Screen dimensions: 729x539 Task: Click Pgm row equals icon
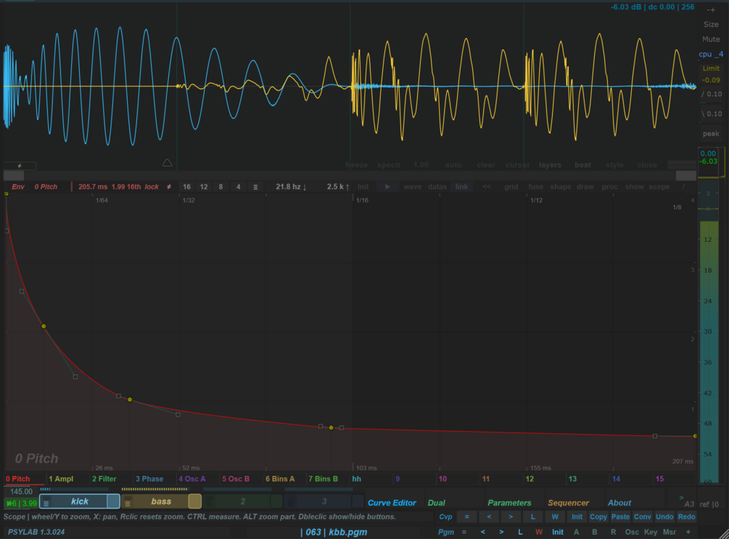click(464, 532)
